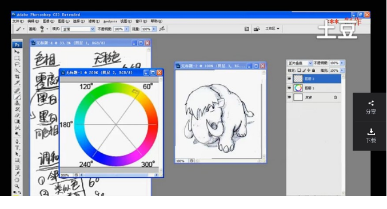The width and height of the screenshot is (387, 209).
Task: Select the Hand tool
Action: click(x=17, y=180)
